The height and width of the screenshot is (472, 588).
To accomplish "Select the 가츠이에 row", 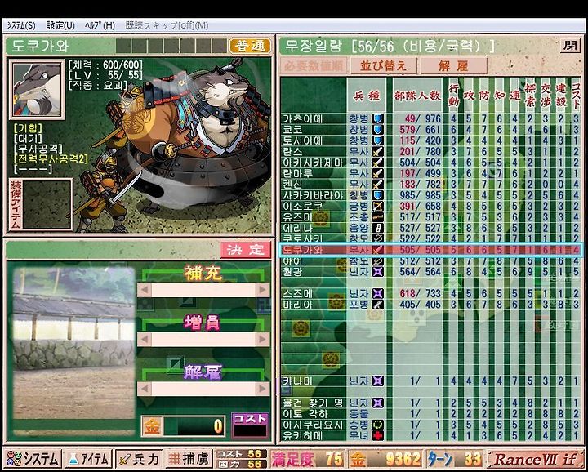I will tap(431, 119).
